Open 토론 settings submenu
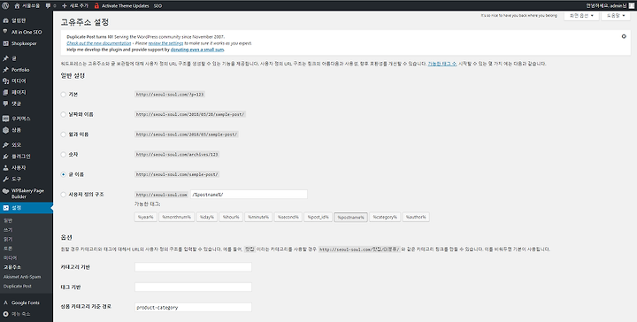 coord(8,249)
